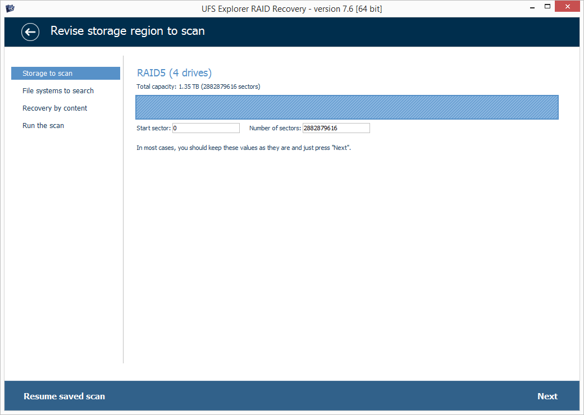This screenshot has height=415, width=584.
Task: Click the back arrow in the header
Action: [30, 31]
